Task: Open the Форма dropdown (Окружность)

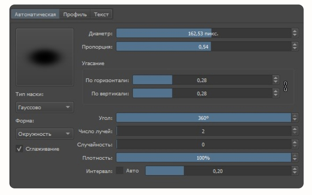Action: click(x=45, y=134)
